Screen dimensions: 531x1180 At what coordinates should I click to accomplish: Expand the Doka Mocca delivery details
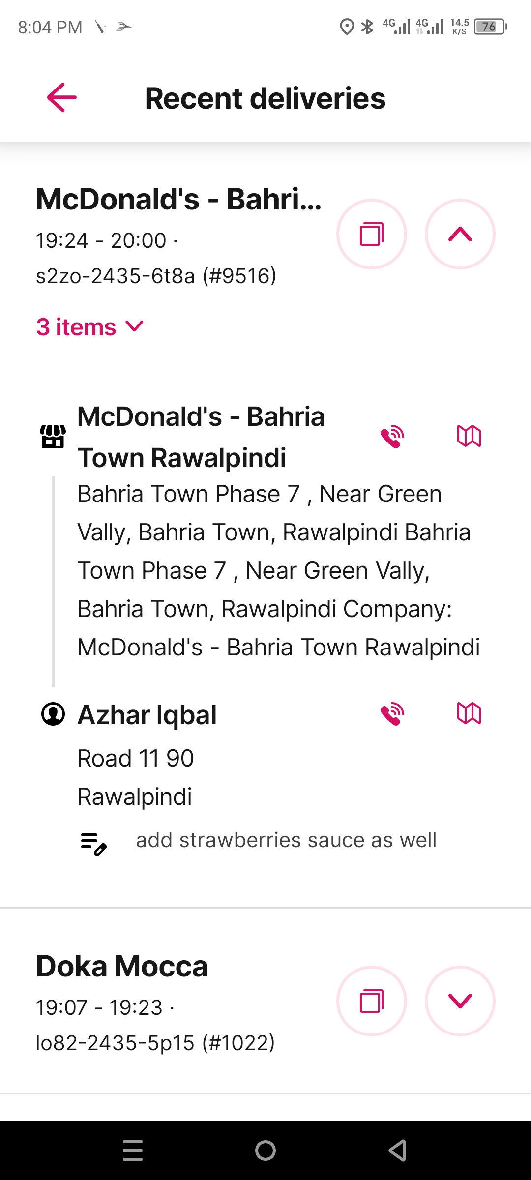(x=460, y=1001)
